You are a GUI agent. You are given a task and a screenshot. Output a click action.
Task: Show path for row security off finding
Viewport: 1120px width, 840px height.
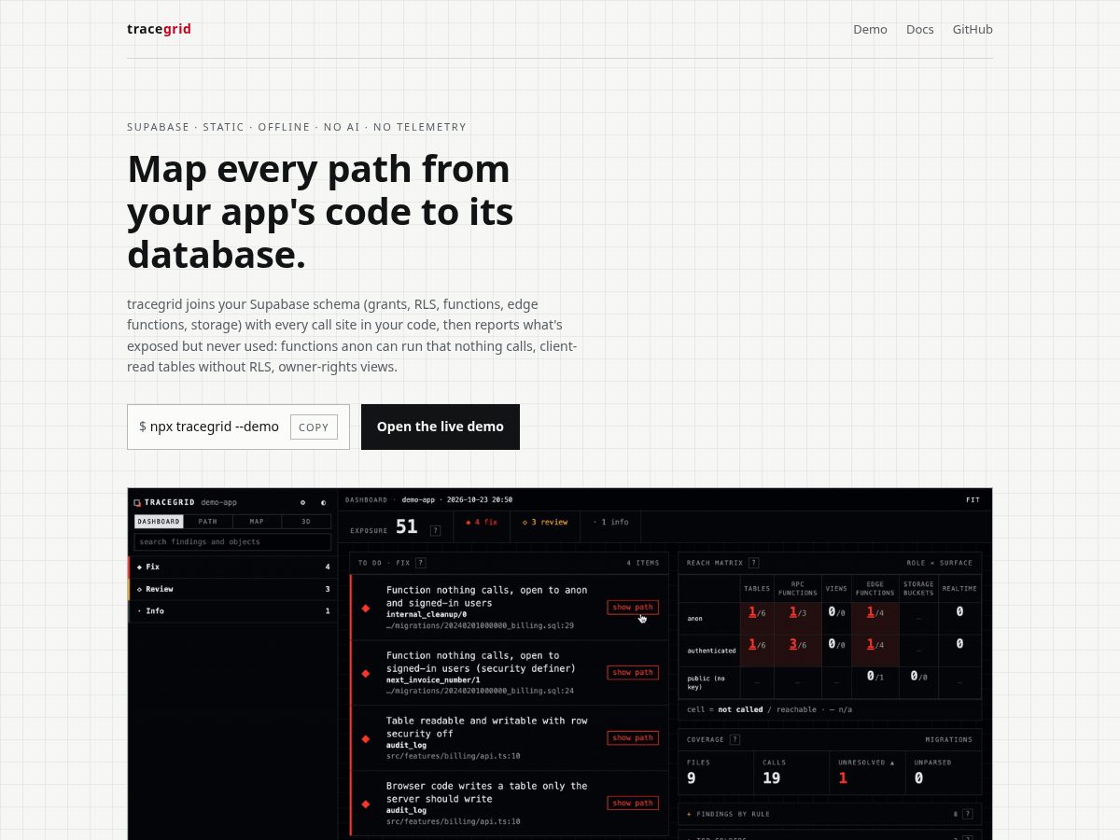(633, 737)
